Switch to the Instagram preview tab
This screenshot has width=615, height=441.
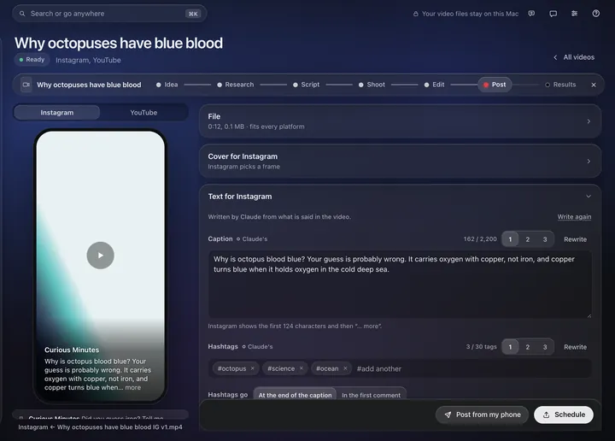57,113
